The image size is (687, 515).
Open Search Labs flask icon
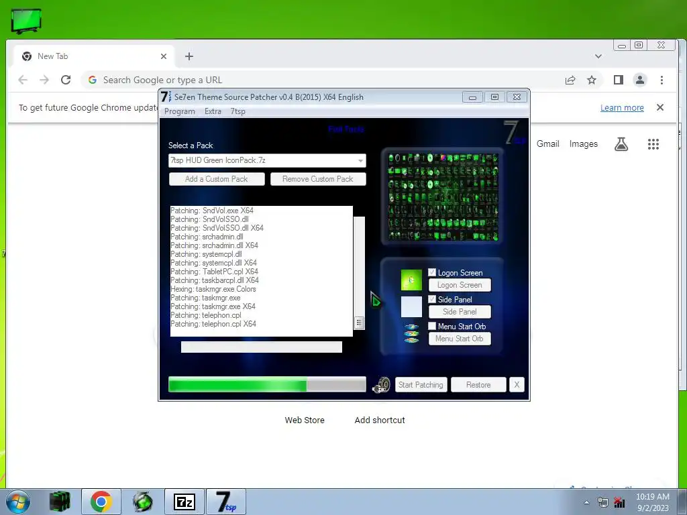coord(621,144)
